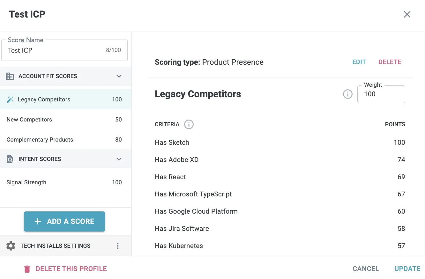425x279 pixels.
Task: Click the Has Kubernetes criterion
Action: pos(280,246)
